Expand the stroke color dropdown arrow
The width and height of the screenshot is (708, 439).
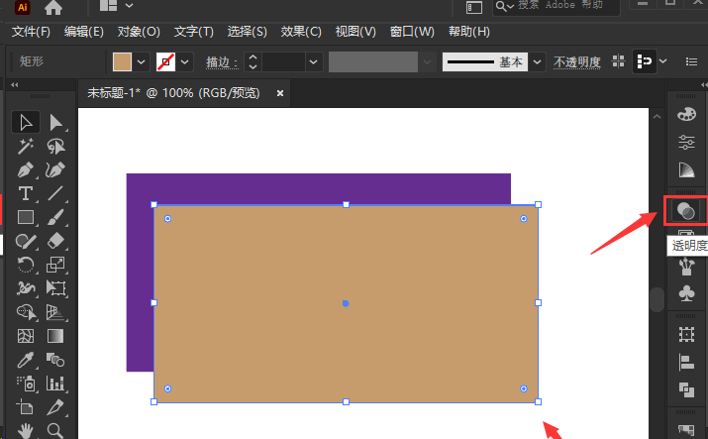coord(185,61)
